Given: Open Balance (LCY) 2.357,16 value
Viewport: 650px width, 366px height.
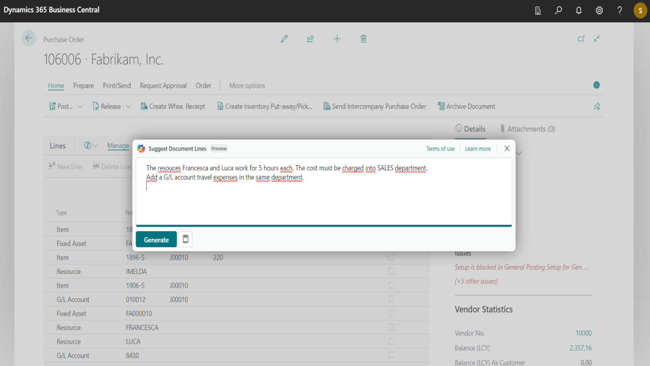Looking at the screenshot, I should [x=580, y=348].
